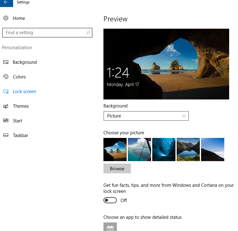Click the Background picture icon in sidebar
The width and height of the screenshot is (238, 231).
(6, 62)
